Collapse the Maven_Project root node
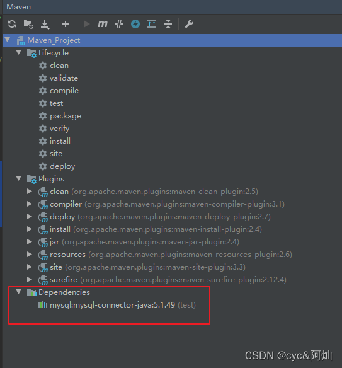The width and height of the screenshot is (342, 368). click(x=8, y=40)
